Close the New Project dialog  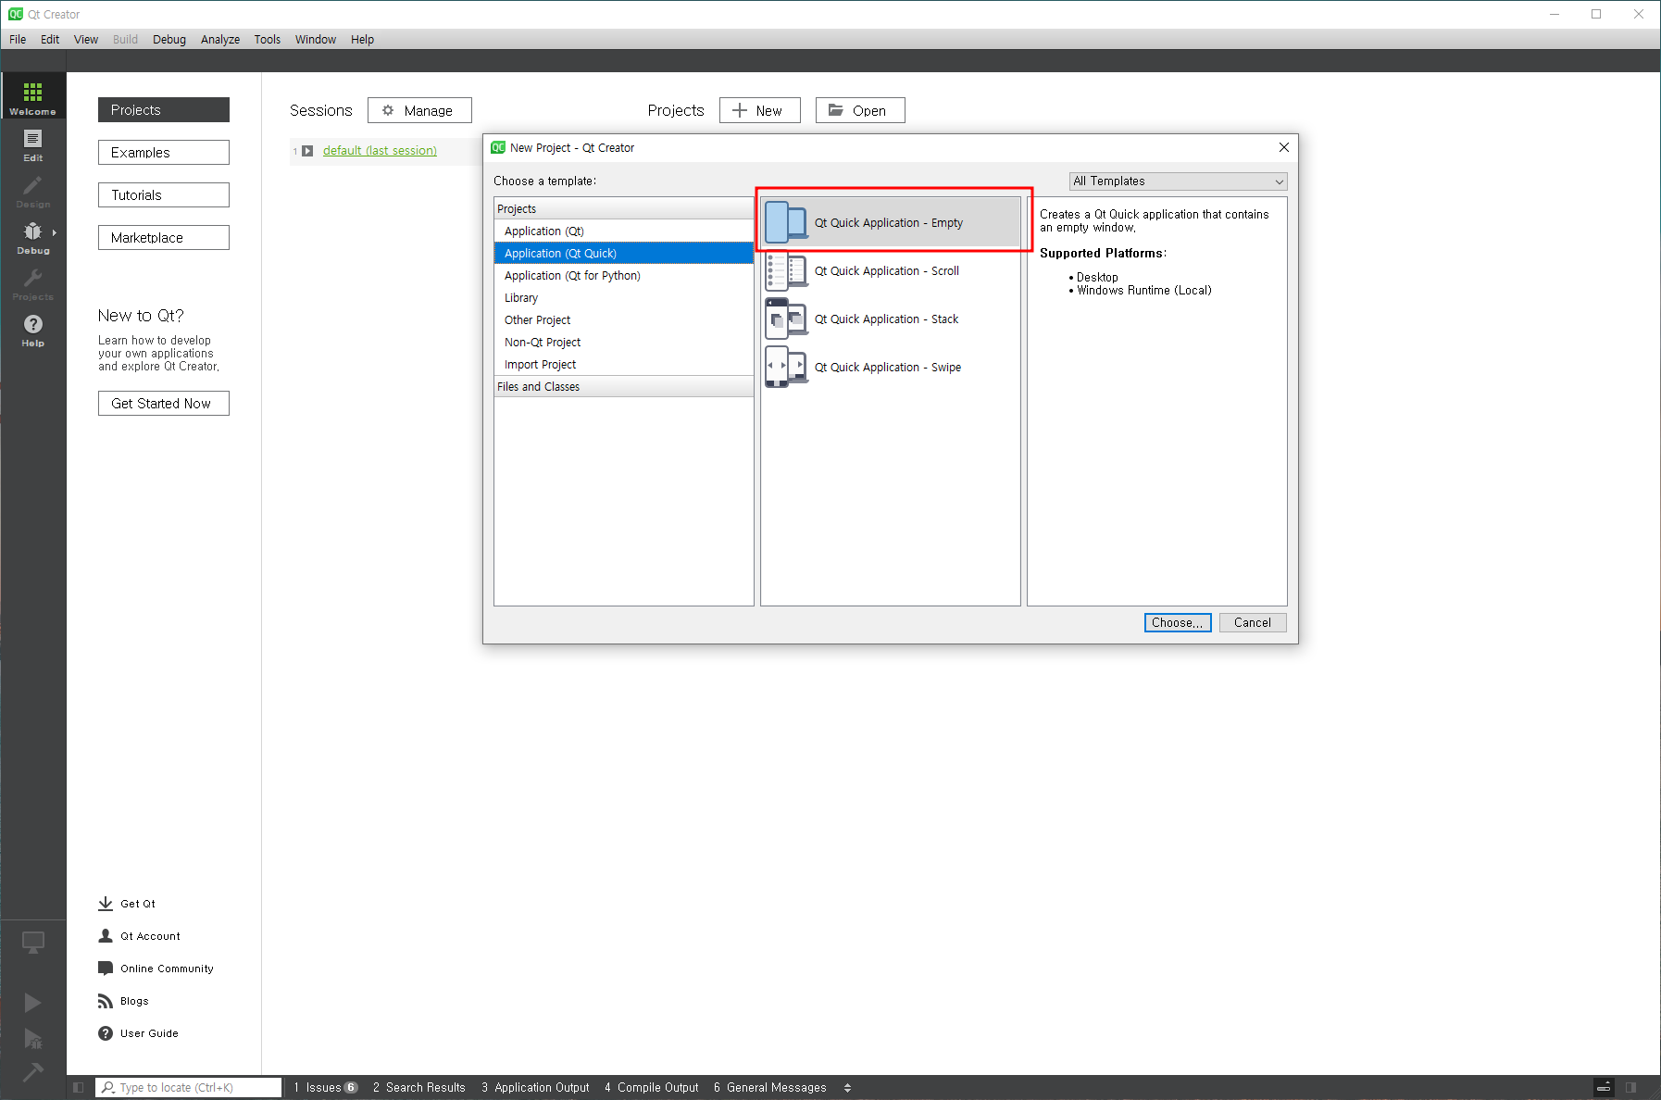click(x=1283, y=147)
